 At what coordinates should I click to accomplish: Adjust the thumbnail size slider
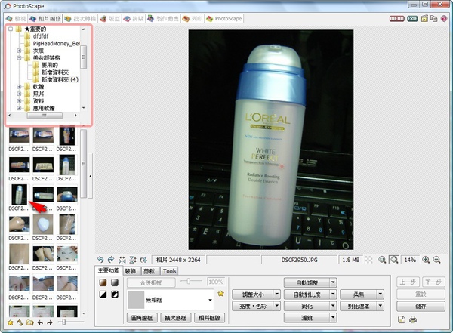tap(64, 322)
